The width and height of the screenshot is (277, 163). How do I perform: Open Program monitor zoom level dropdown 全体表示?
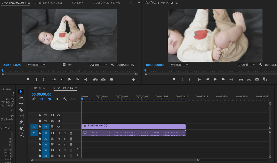coord(179,65)
